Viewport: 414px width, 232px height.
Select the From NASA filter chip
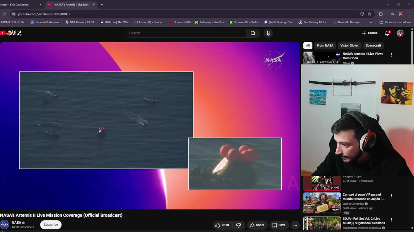tap(325, 45)
